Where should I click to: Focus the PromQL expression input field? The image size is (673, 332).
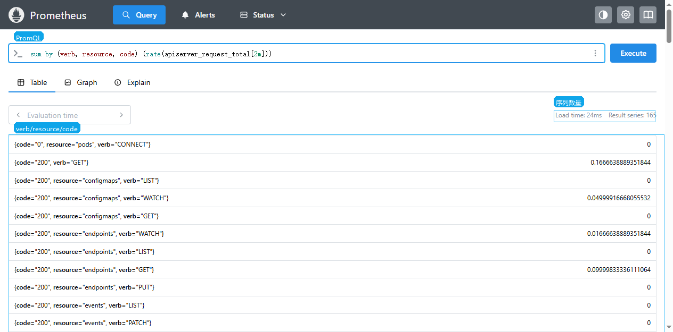click(x=307, y=53)
